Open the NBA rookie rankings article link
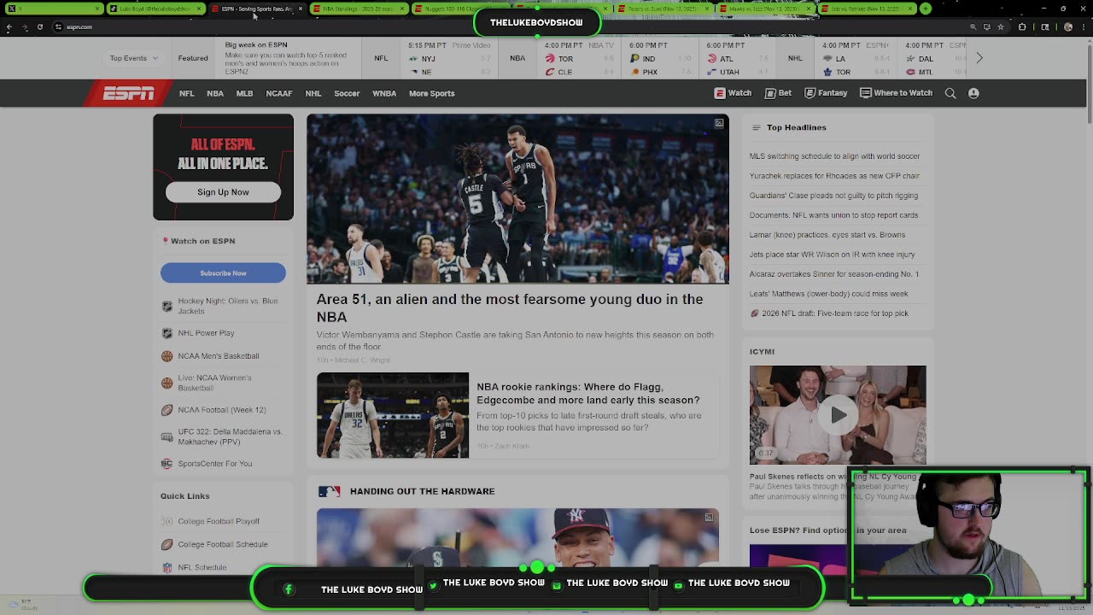This screenshot has height=615, width=1093. 587,393
